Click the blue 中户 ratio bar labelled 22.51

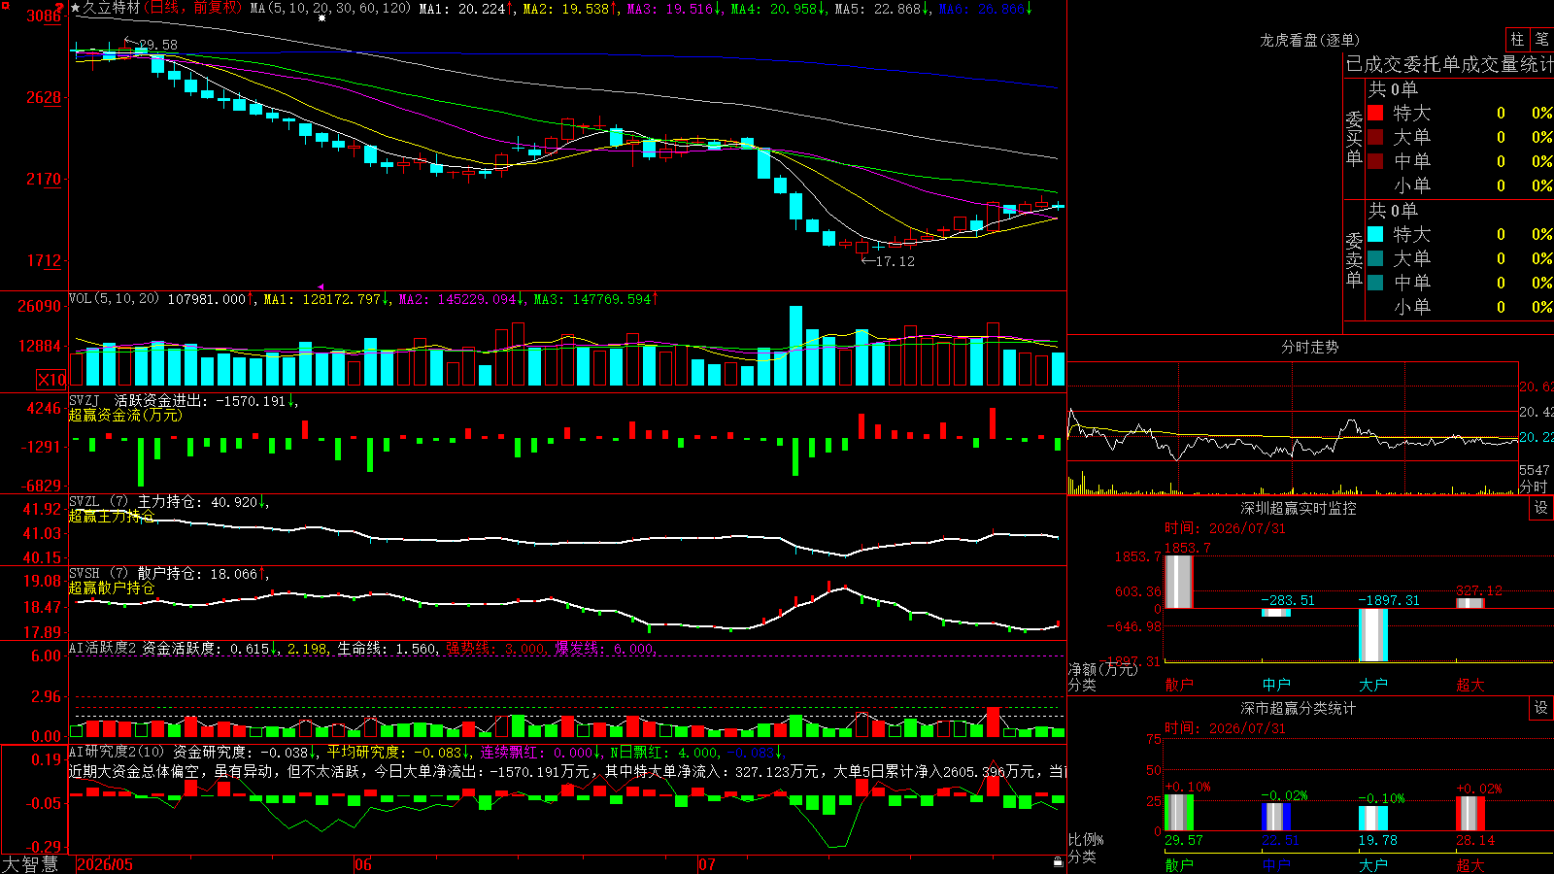click(x=1275, y=817)
